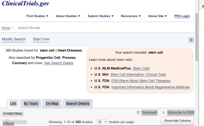Click Start Over link
The width and height of the screenshot is (204, 126).
[41, 39]
